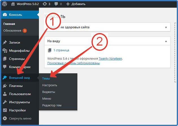Open Внешний вид menu label
This screenshot has height=126, width=178.
pyautogui.click(x=19, y=78)
